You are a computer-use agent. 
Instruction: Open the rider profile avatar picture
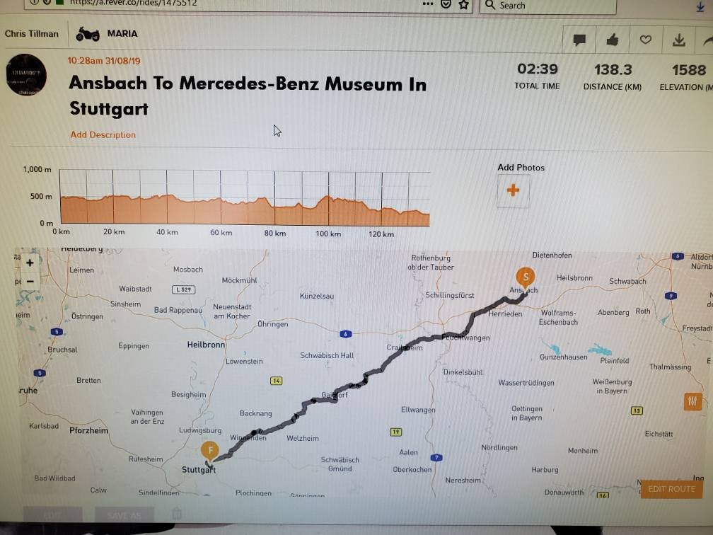tap(26, 74)
